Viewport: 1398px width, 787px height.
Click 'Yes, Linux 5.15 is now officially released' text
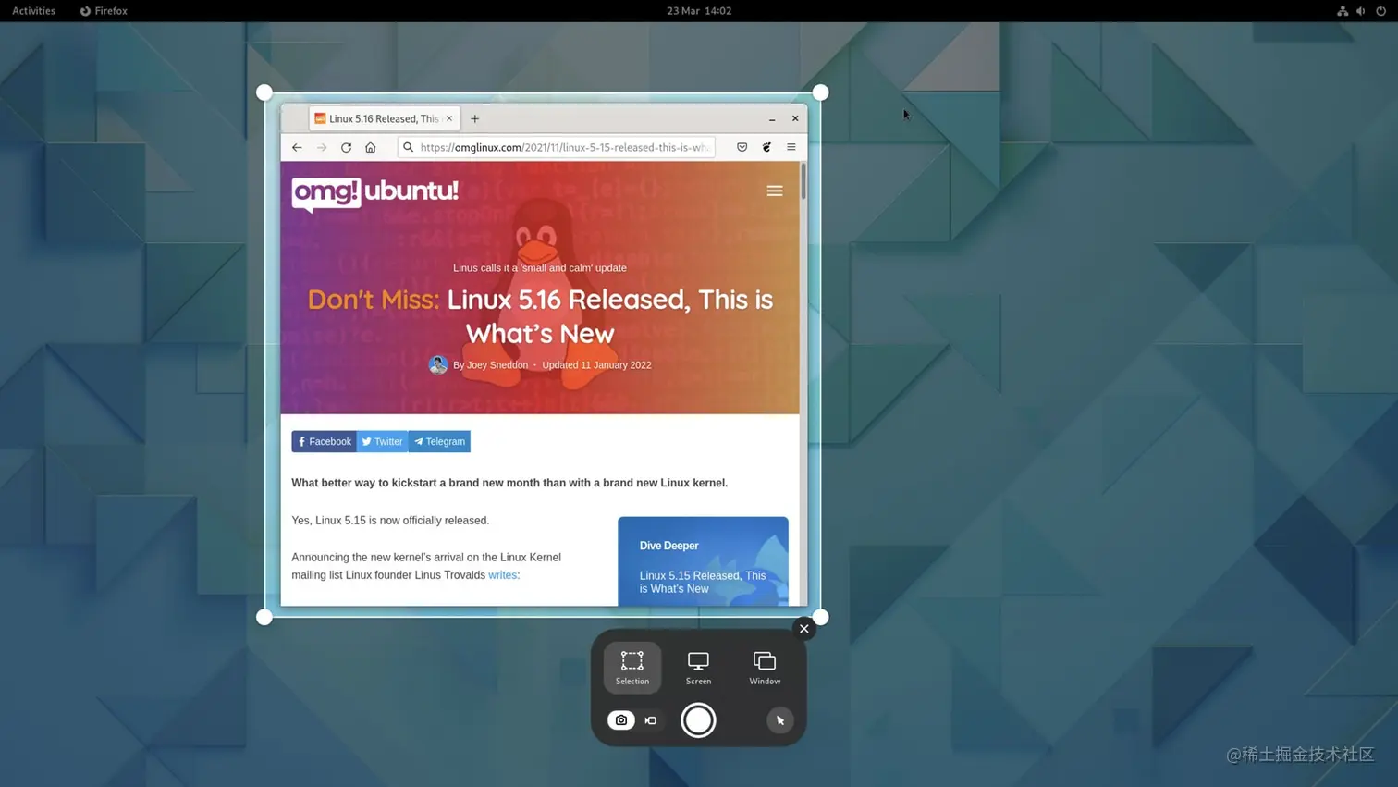pyautogui.click(x=390, y=521)
